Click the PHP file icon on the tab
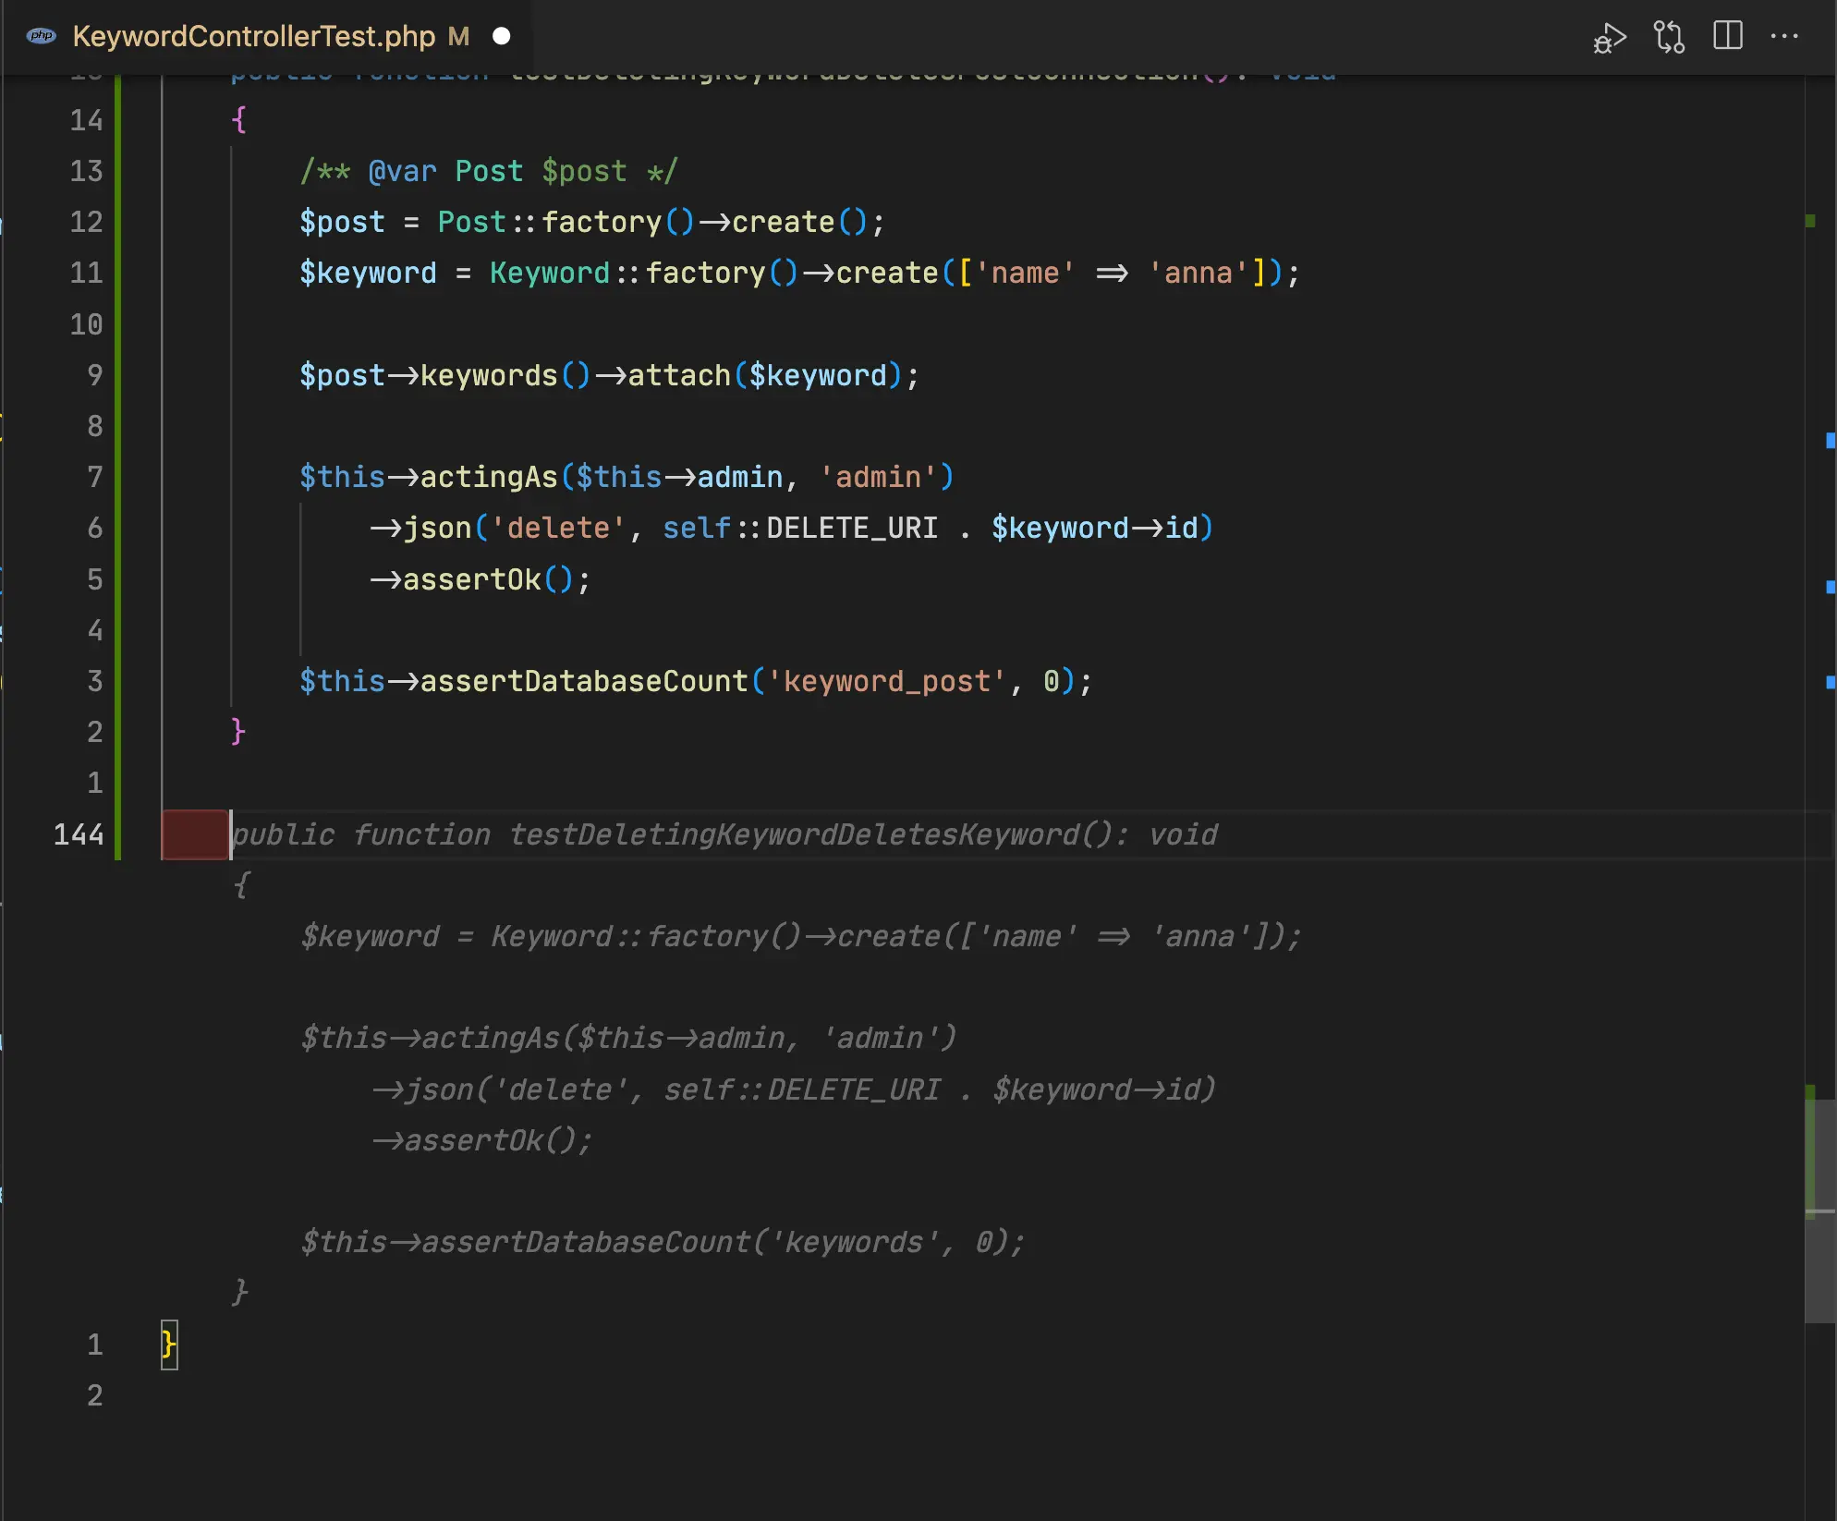Screen dimensions: 1837x1521 (x=42, y=36)
